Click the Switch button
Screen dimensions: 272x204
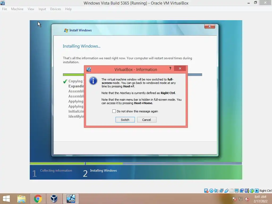pyautogui.click(x=125, y=120)
